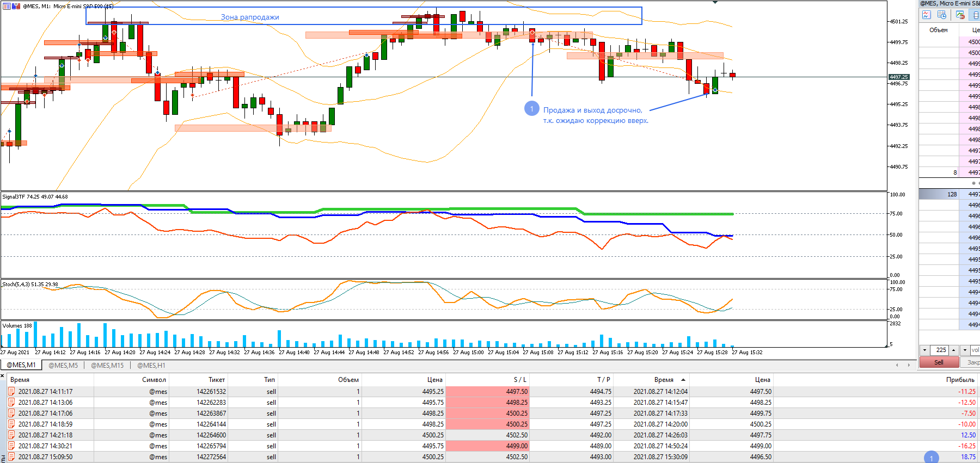This screenshot has height=463, width=980.
Task: Click the 225 volume input field
Action: point(940,350)
